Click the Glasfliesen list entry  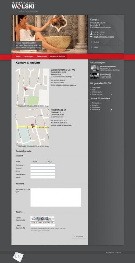[x=96, y=107]
